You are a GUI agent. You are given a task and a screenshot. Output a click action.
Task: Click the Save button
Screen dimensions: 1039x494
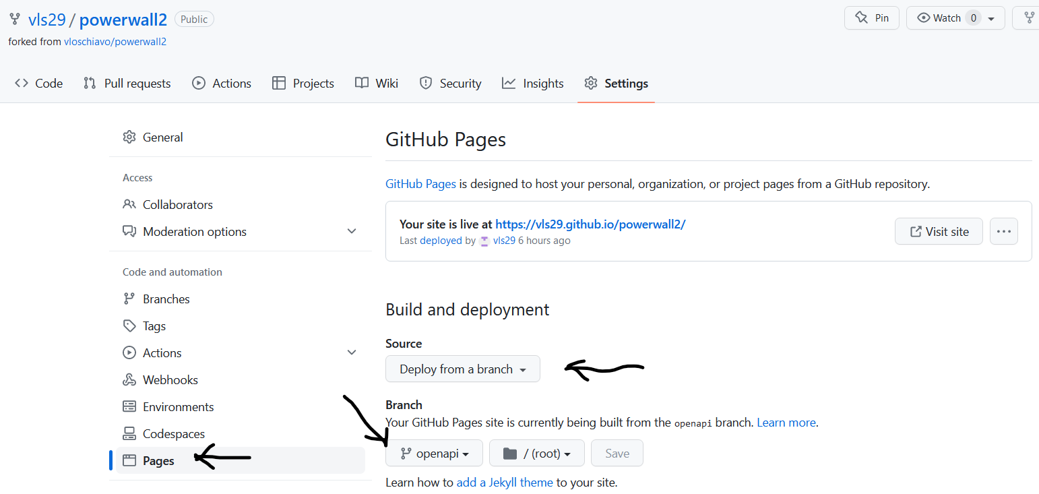[x=617, y=453]
